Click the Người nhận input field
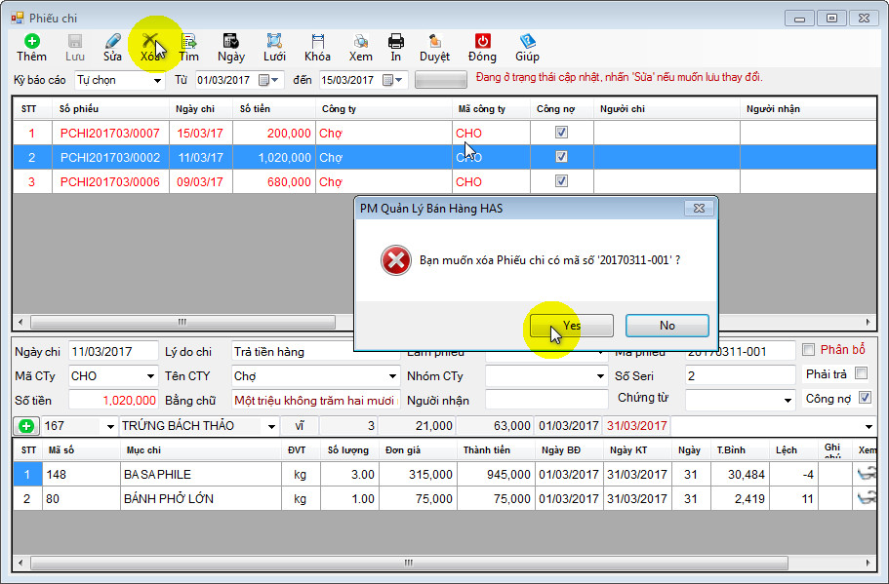Viewport: 889px width, 584px height. coord(546,401)
